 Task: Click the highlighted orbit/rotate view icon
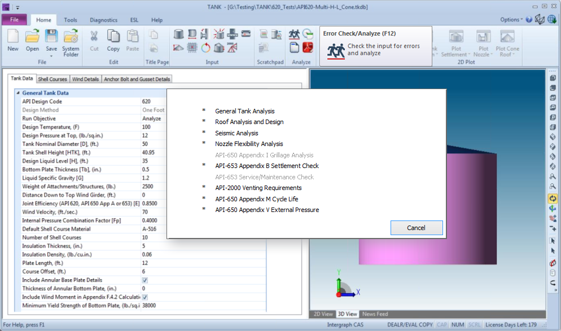pos(553,198)
